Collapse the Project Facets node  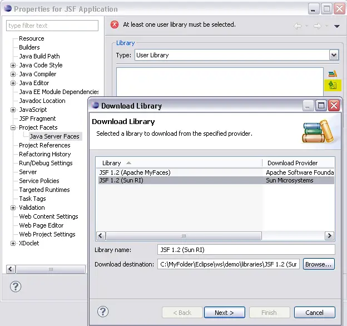[13, 127]
